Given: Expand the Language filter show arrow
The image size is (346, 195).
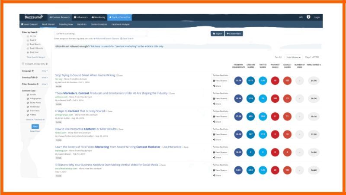Looking at the screenshot, I should 45,71.
